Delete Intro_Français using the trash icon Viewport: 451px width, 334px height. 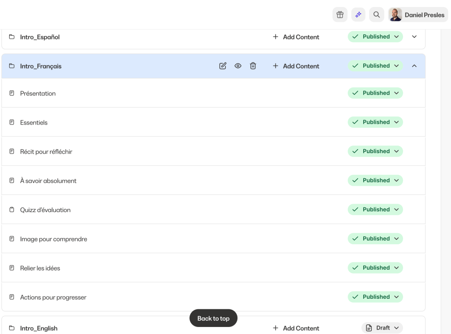pyautogui.click(x=253, y=66)
